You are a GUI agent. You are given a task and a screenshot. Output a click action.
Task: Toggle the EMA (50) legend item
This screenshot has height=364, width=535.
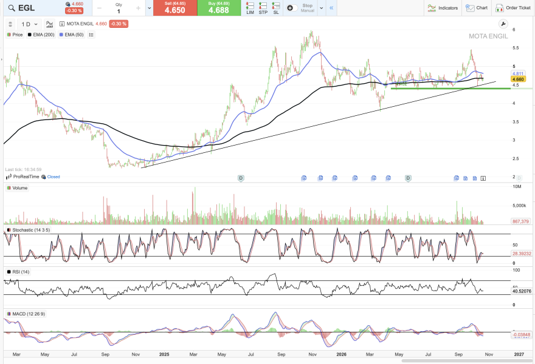[x=71, y=35]
